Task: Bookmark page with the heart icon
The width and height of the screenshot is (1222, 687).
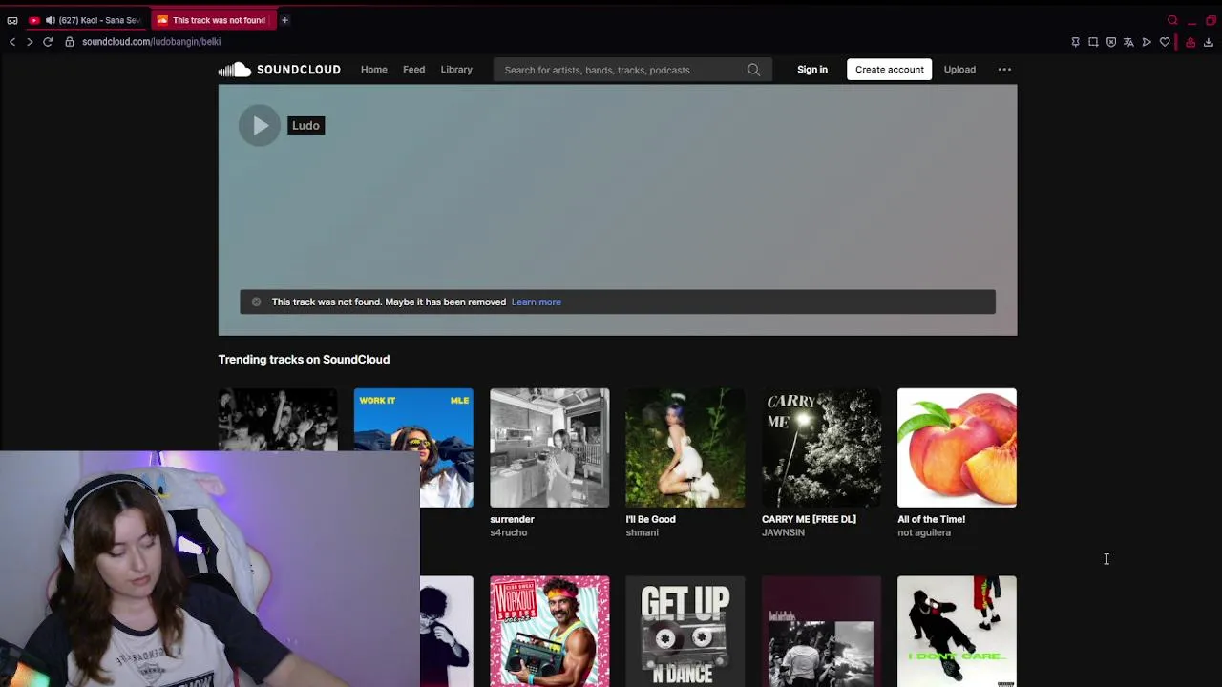Action: click(x=1165, y=42)
